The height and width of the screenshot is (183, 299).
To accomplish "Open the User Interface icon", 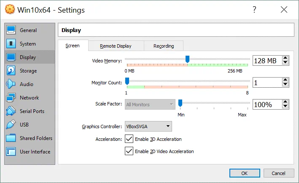I will [11, 152].
